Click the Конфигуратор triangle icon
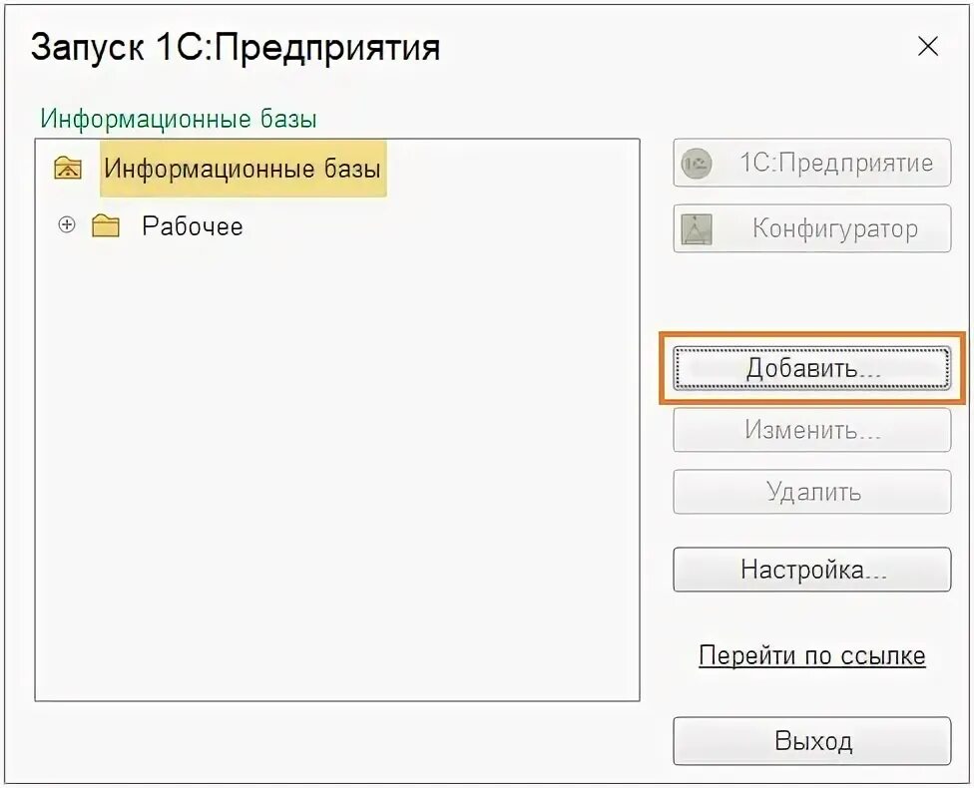974x788 pixels. pyautogui.click(x=697, y=229)
